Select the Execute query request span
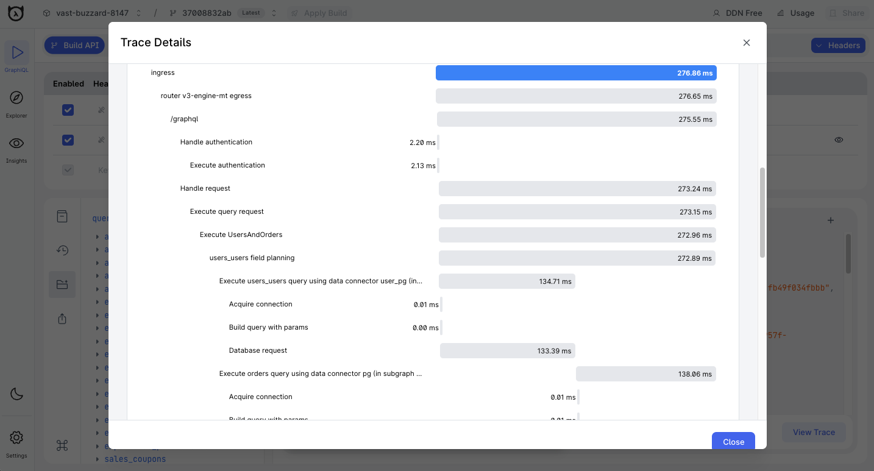This screenshot has height=471, width=874. [227, 211]
